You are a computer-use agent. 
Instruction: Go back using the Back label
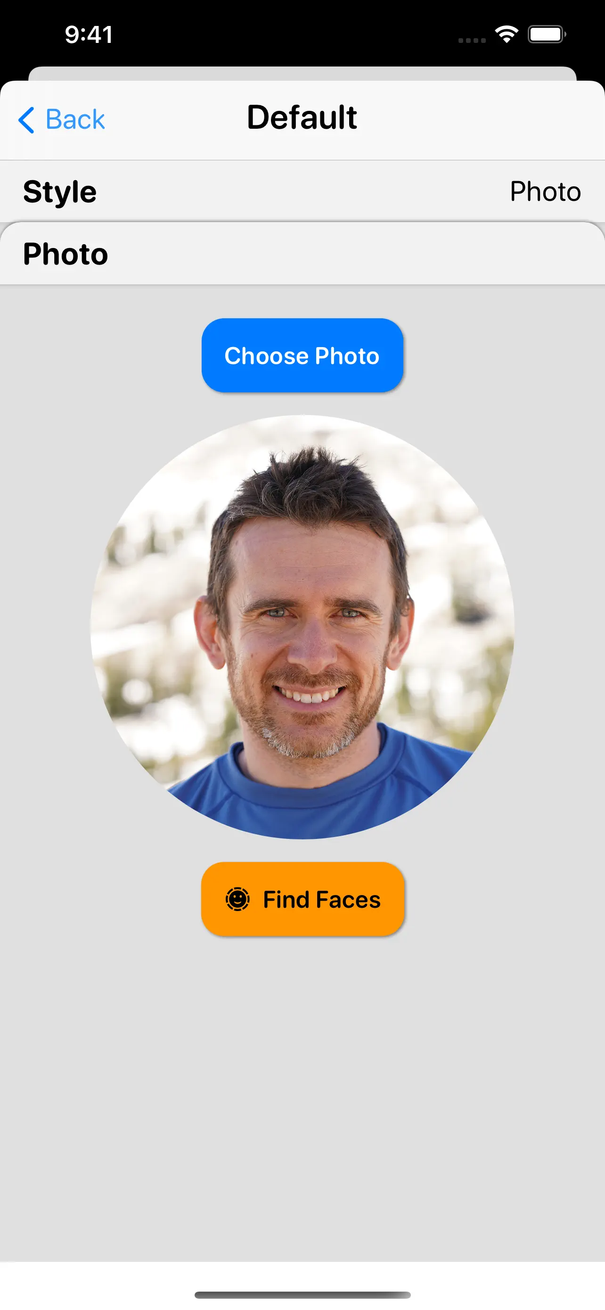click(x=75, y=120)
